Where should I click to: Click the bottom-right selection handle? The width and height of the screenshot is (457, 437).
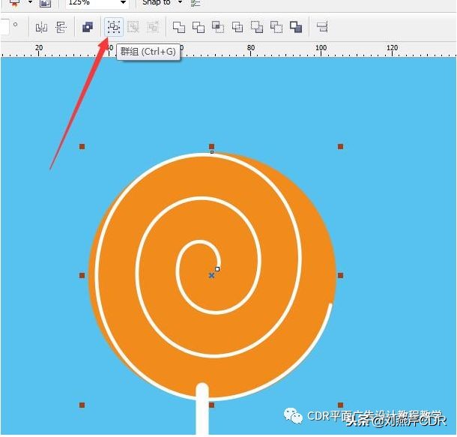tap(340, 405)
